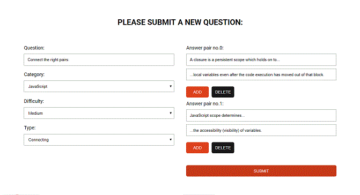Click the Please Submit a New Question heading
Image resolution: width=360 pixels, height=195 pixels.
pyautogui.click(x=180, y=22)
